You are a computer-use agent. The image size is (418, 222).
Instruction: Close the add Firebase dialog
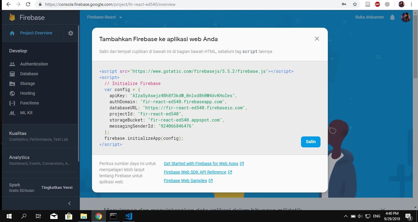tap(317, 39)
